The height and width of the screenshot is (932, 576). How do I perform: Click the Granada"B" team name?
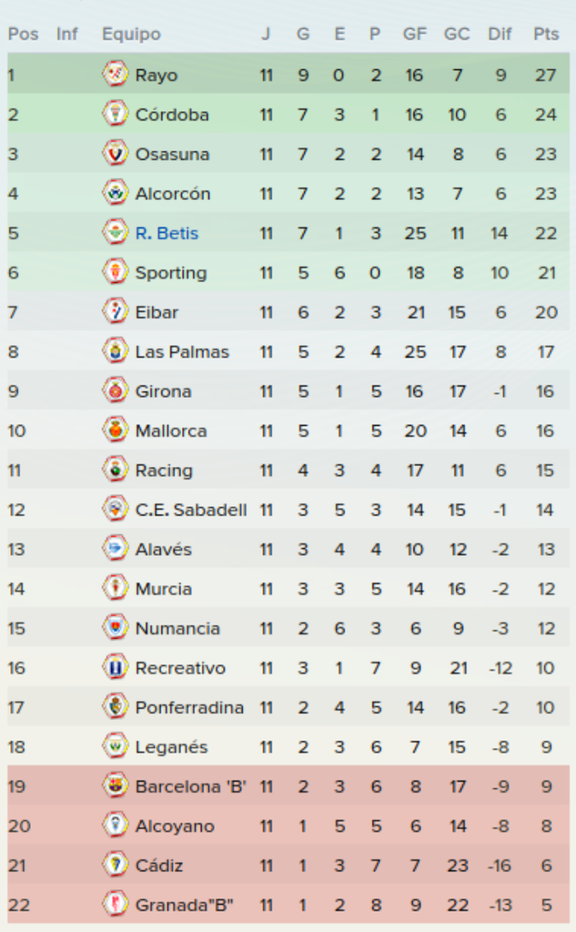coord(185,906)
